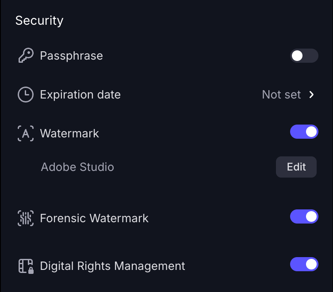Turn off the Watermark toggle
This screenshot has width=333, height=292.
304,132
